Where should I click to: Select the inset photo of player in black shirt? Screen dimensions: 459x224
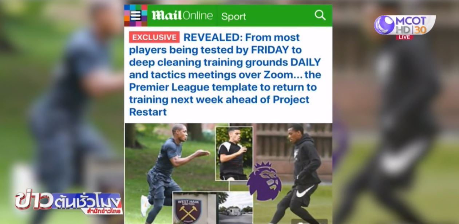(234, 153)
